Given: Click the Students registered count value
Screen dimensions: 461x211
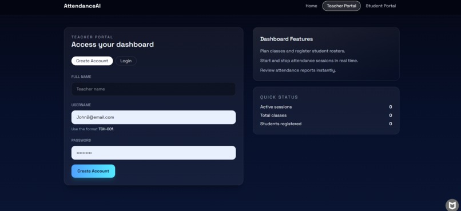Looking at the screenshot, I should click(391, 124).
